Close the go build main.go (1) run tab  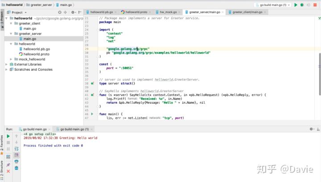(91, 129)
